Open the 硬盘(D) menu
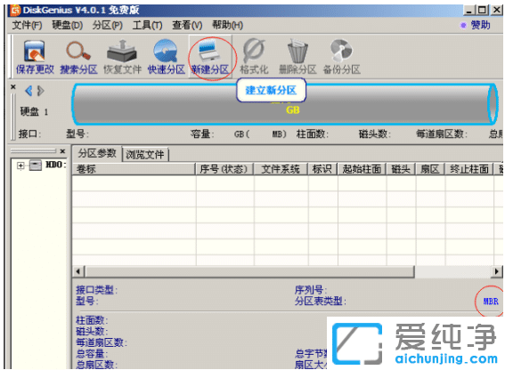The image size is (505, 370). click(68, 25)
